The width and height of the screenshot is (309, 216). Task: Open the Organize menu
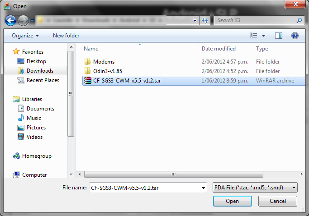tap(25, 36)
